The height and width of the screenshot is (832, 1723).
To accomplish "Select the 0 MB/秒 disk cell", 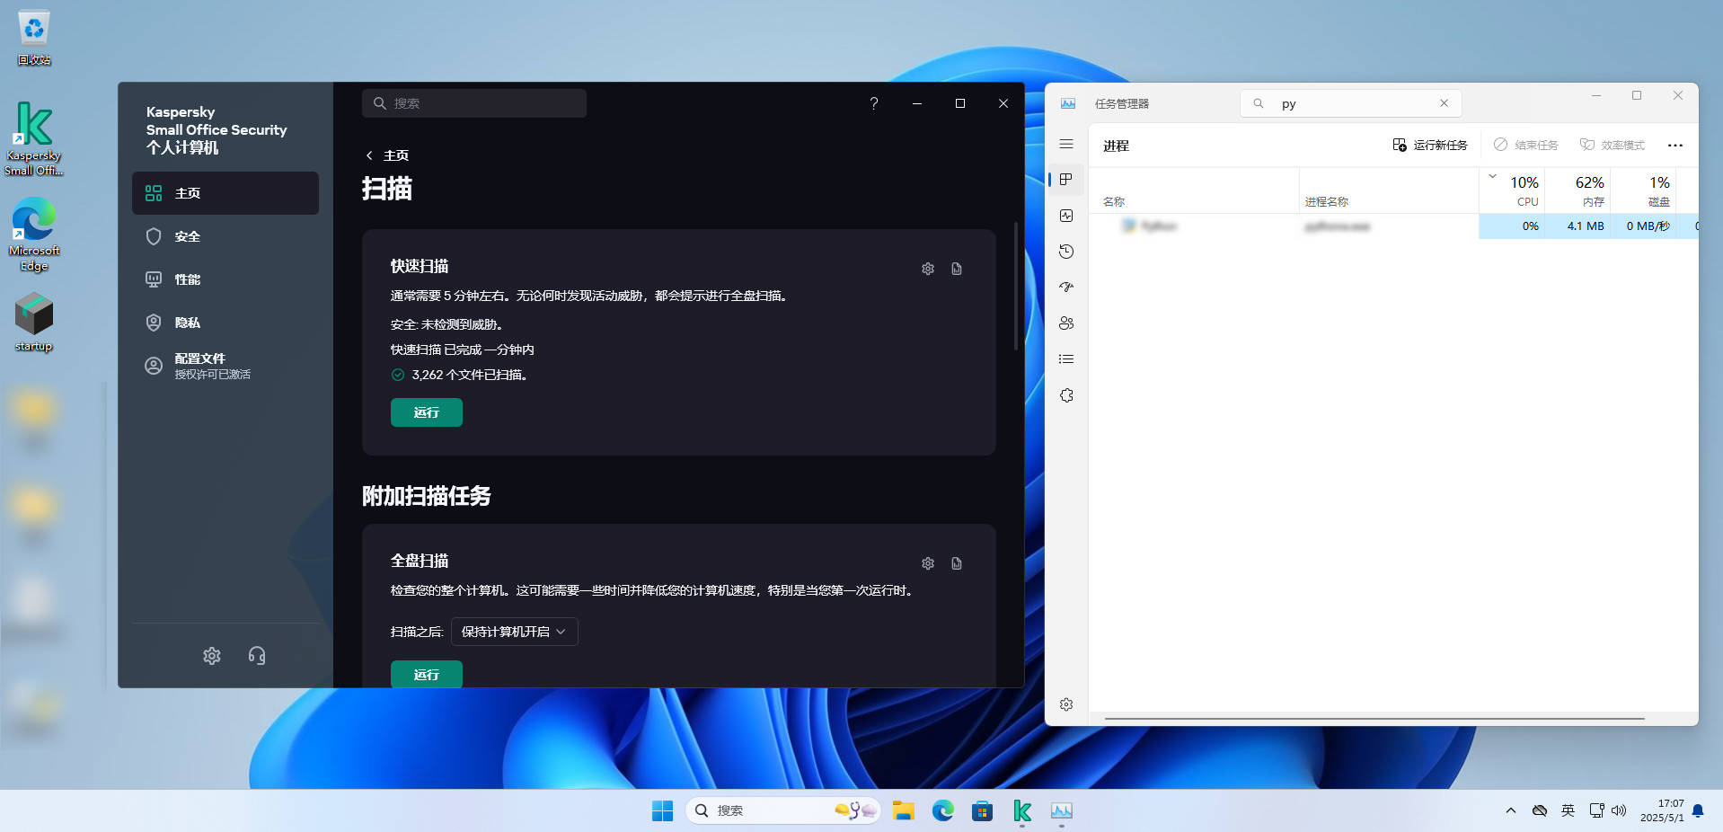I will [1643, 226].
